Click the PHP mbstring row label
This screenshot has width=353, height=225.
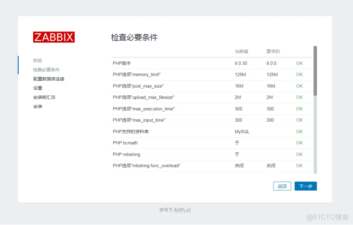coord(126,154)
